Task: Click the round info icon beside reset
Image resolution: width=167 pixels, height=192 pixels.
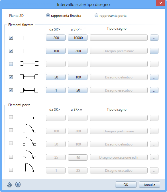Action: point(18,184)
